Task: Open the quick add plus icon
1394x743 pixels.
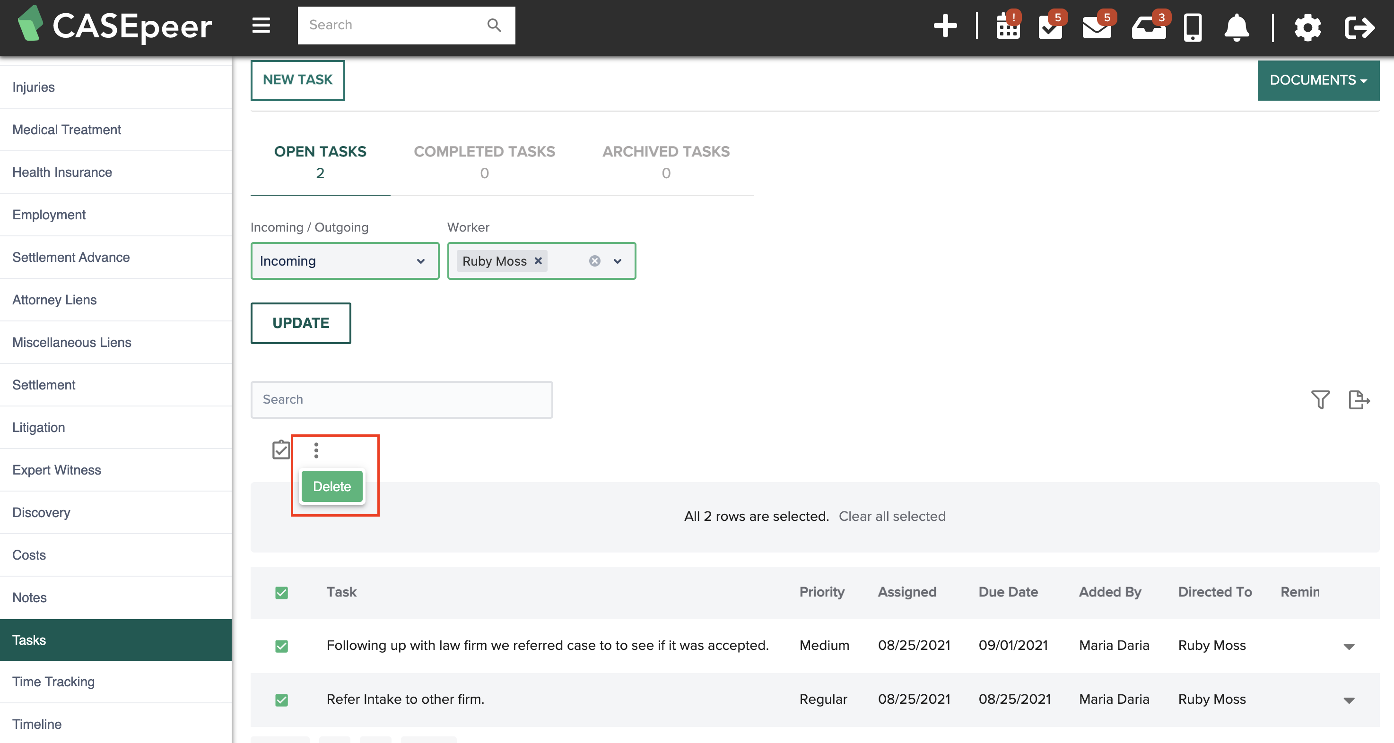Action: coord(945,26)
